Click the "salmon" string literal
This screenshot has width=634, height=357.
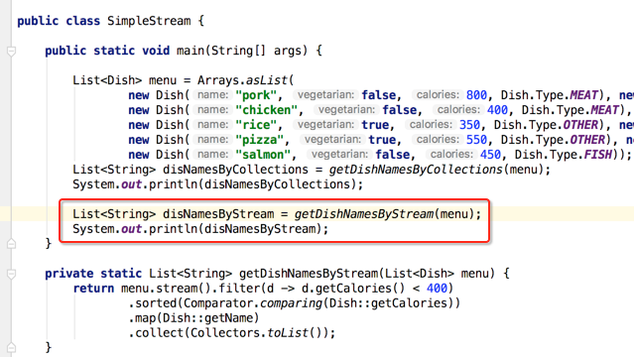click(263, 155)
